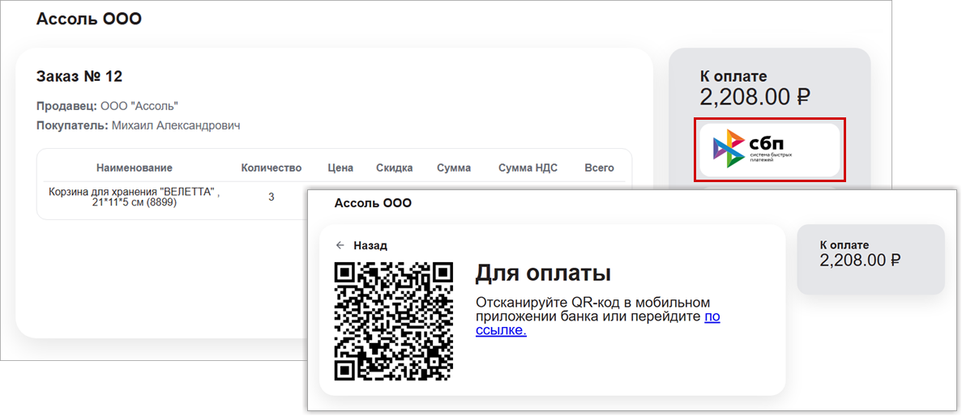Screen dimensions: 962x416
Task: Click the 'Ассоль ООО' header in the QR window
Action: 373,203
